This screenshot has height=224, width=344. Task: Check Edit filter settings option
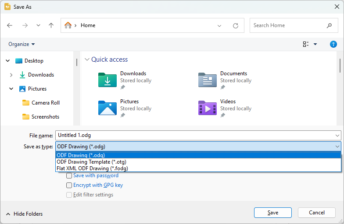(69, 195)
